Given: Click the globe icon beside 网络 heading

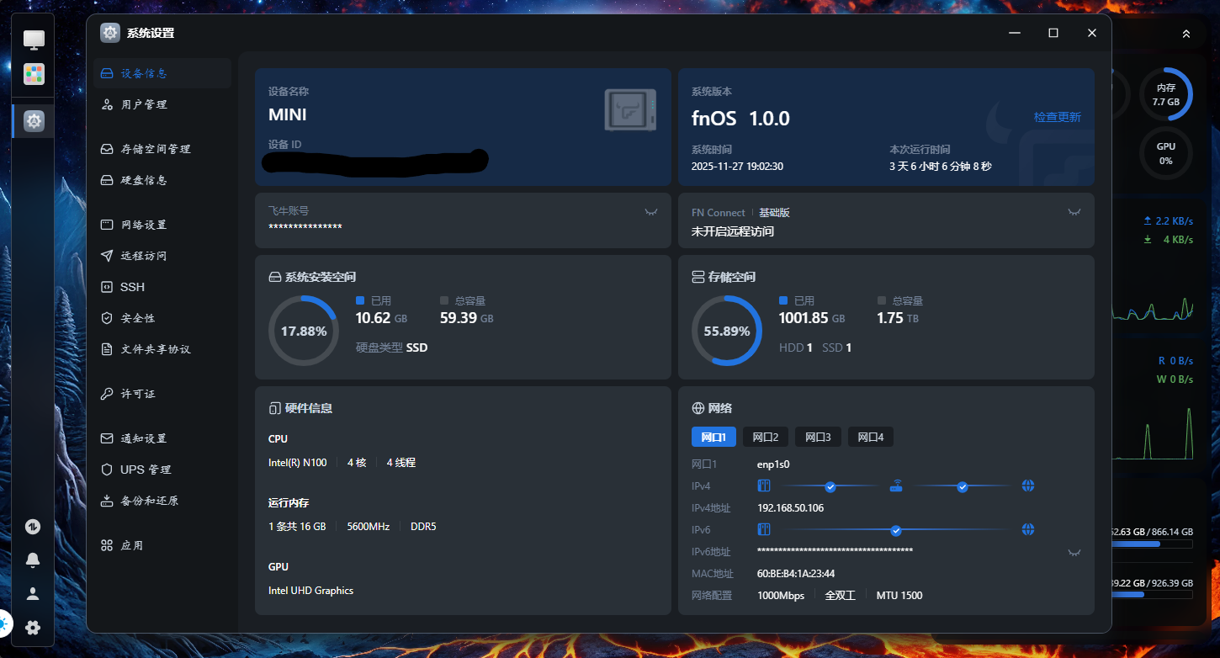Looking at the screenshot, I should (x=698, y=408).
